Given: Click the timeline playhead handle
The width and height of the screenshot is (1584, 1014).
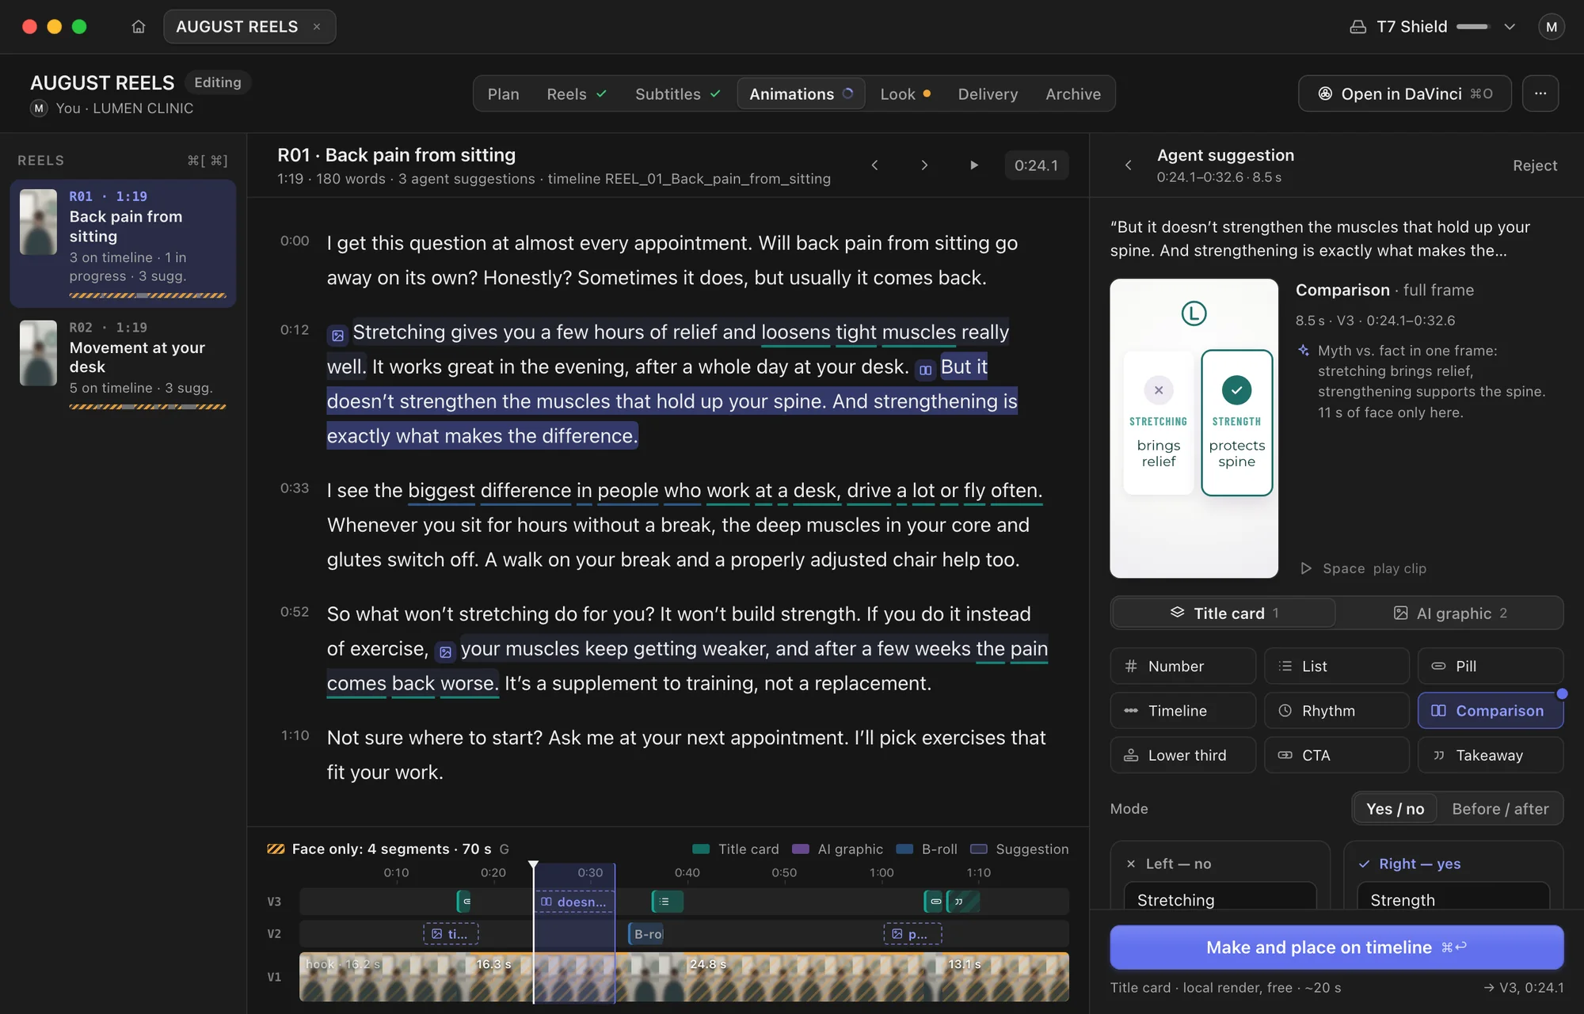Looking at the screenshot, I should click(x=533, y=866).
